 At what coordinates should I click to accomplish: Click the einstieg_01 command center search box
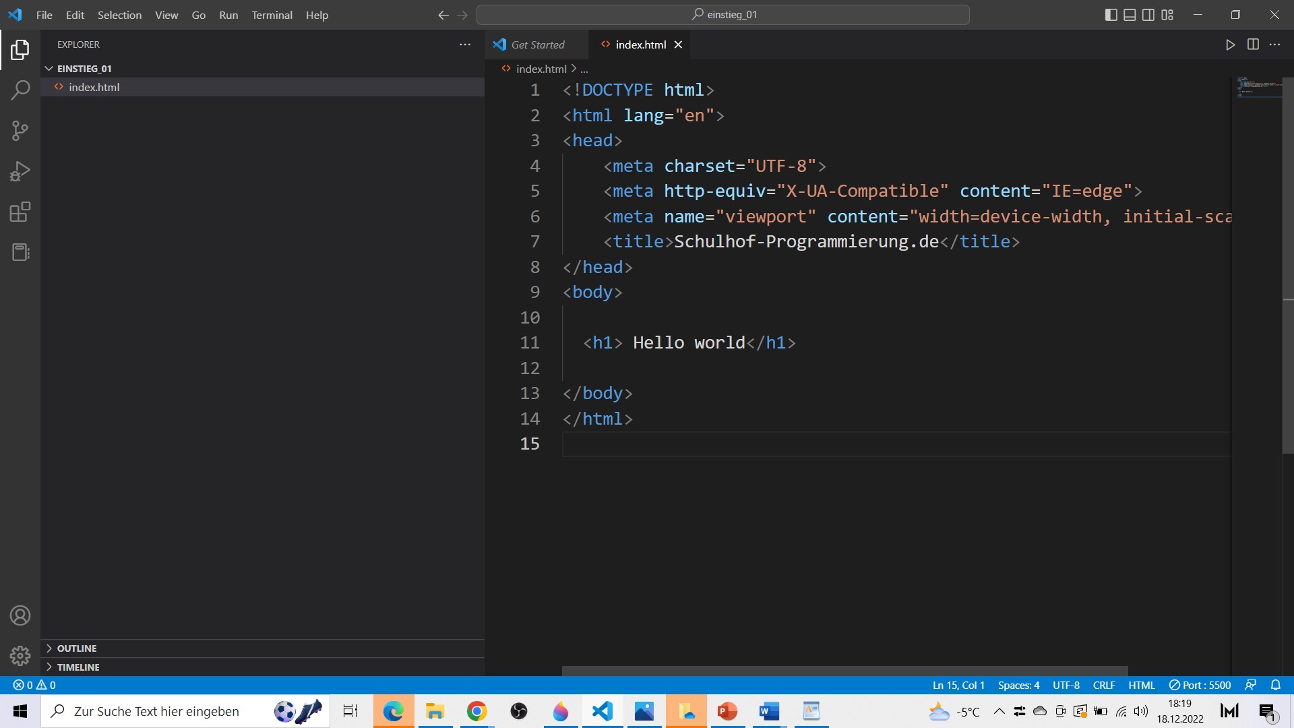pos(722,15)
